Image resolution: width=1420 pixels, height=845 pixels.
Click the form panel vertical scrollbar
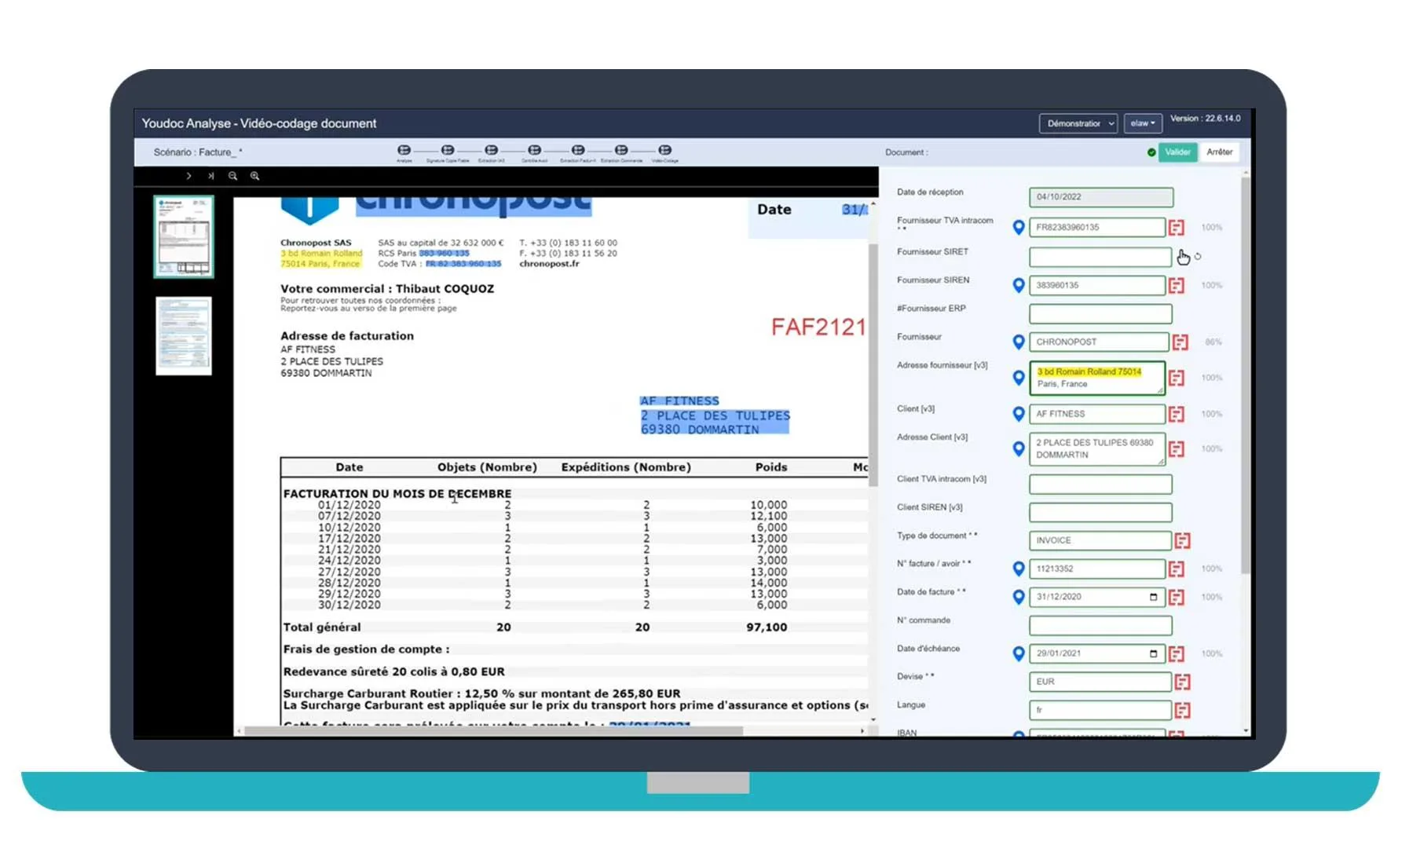(x=1246, y=376)
